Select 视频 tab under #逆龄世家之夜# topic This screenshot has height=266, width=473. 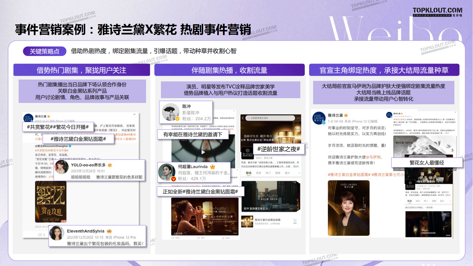[277, 173]
